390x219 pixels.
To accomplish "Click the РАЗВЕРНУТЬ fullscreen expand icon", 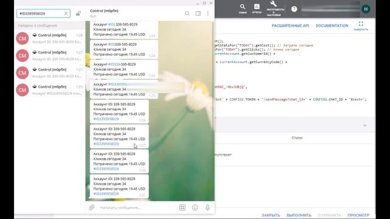I will click(x=361, y=26).
